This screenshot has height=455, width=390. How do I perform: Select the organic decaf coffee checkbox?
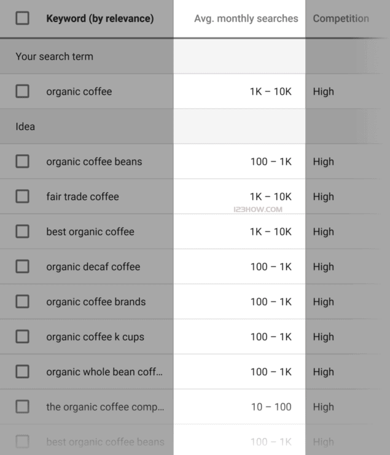point(22,266)
